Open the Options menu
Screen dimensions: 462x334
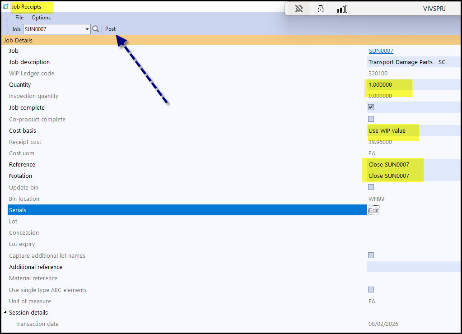[x=41, y=18]
